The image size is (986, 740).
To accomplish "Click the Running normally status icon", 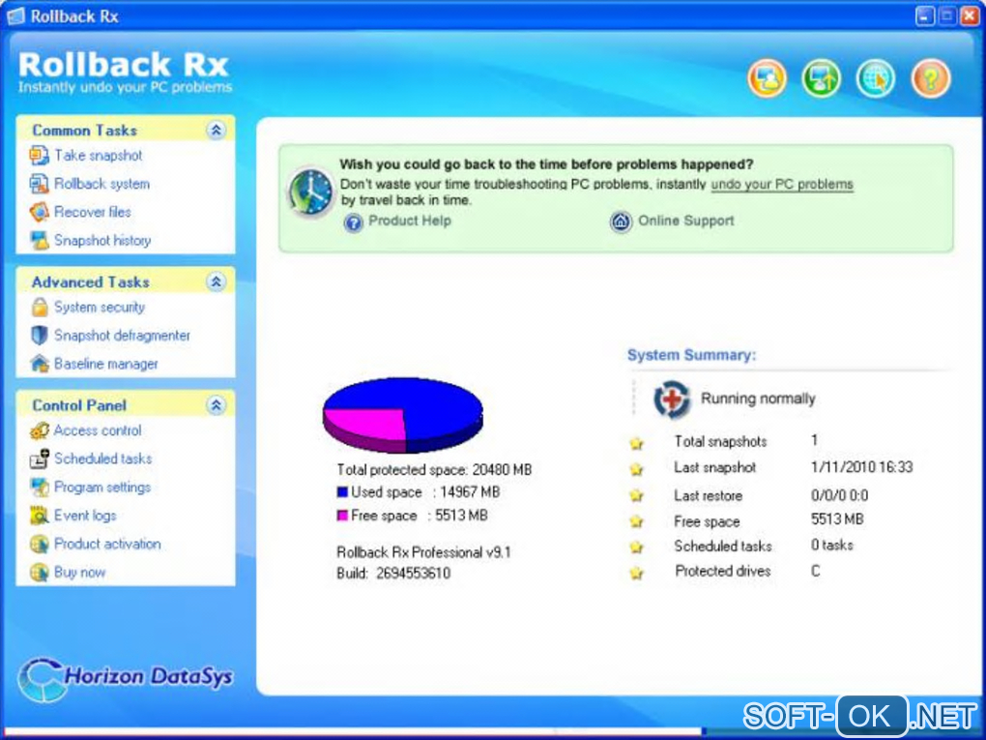I will click(672, 399).
